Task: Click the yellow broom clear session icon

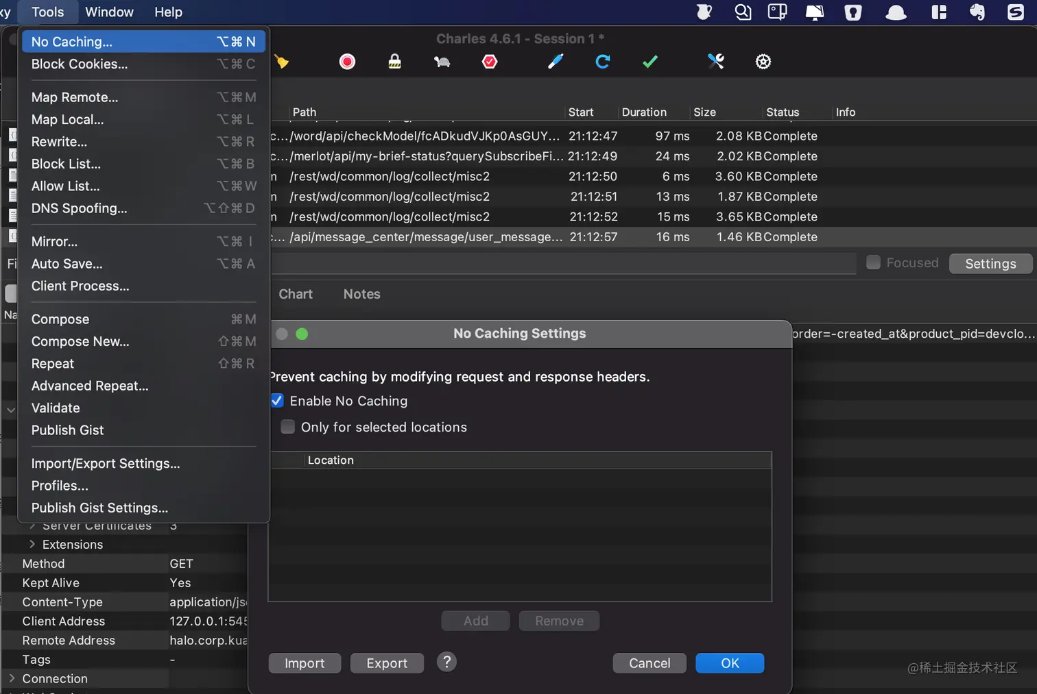Action: click(x=281, y=62)
